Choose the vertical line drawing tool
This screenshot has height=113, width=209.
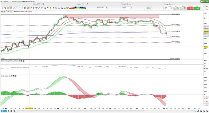pyautogui.click(x=22, y=8)
